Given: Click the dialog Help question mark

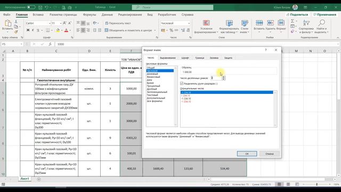Looking at the screenshot, I should coord(265,50).
